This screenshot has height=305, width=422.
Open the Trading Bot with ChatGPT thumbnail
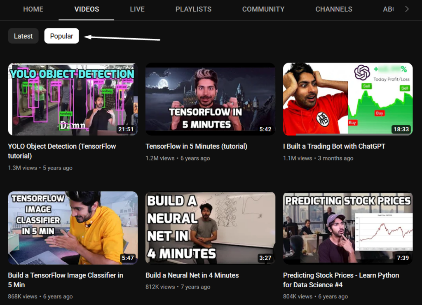tap(348, 99)
